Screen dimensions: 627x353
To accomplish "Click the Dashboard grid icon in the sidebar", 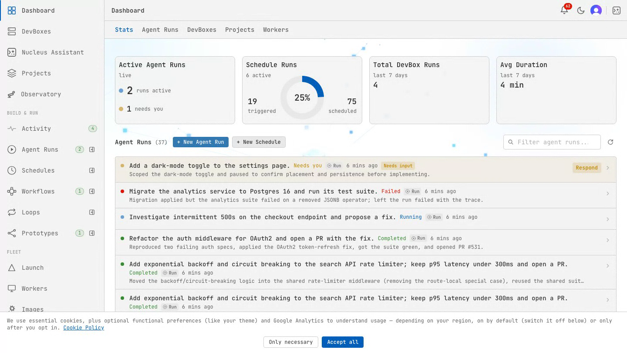I will click(12, 10).
